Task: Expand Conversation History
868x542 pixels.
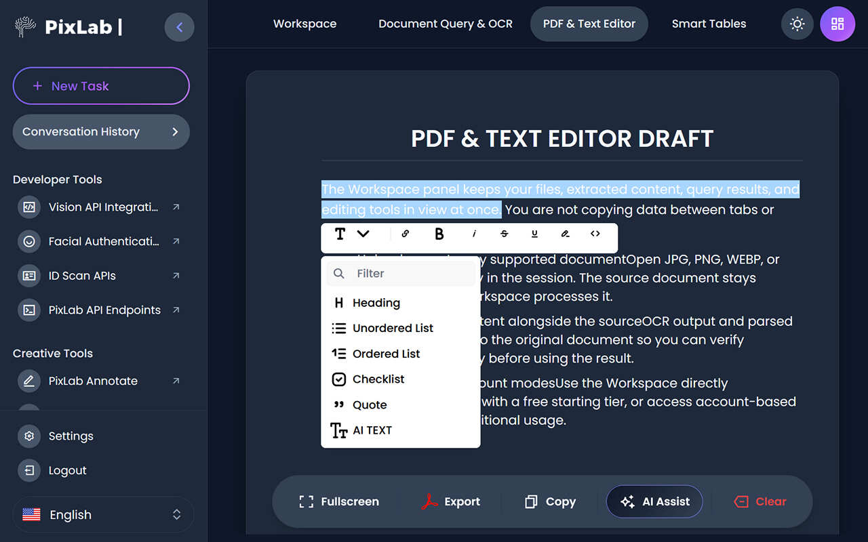Action: [101, 131]
